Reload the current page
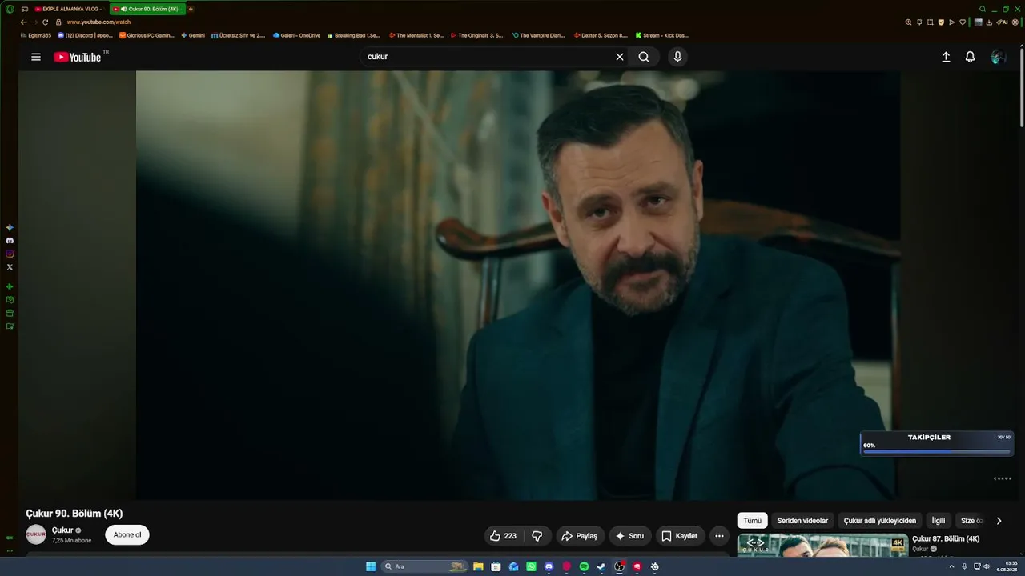Image resolution: width=1025 pixels, height=576 pixels. (x=45, y=22)
